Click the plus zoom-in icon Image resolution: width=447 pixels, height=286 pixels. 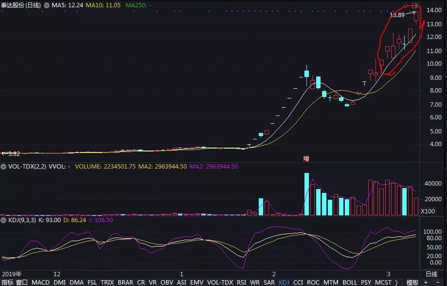(x=426, y=282)
